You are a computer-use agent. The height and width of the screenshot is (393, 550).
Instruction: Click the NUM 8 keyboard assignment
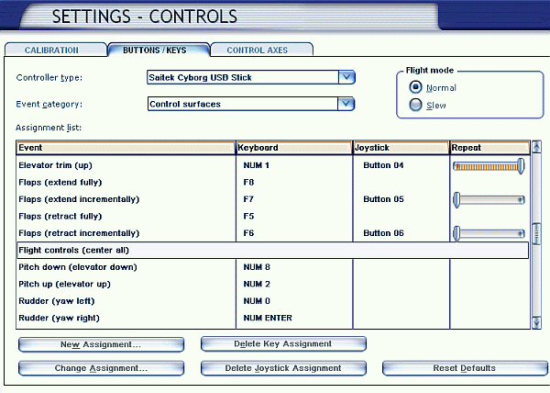tap(257, 267)
